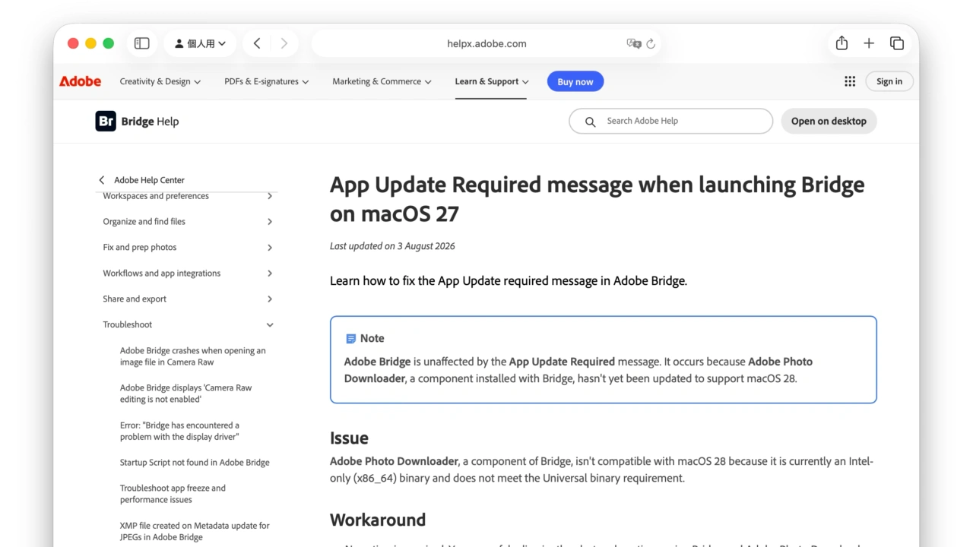The image size is (973, 547).
Task: Click the page title 'App Update Required message'
Action: pyautogui.click(x=597, y=199)
